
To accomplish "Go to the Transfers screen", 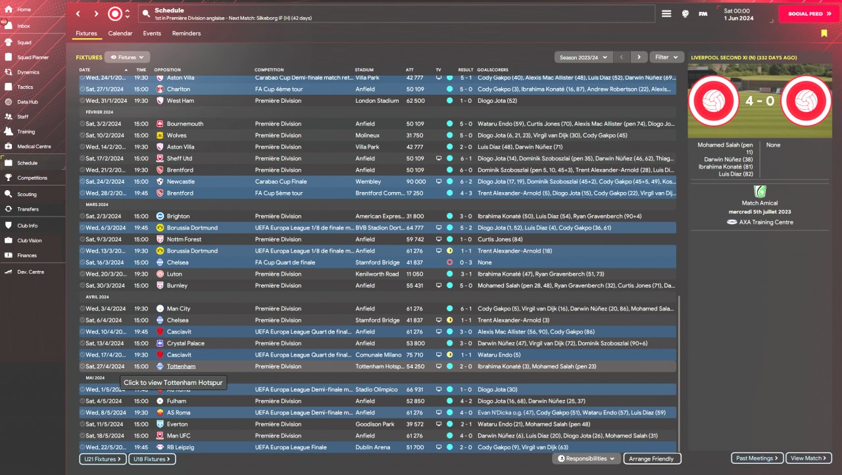I will 28,209.
